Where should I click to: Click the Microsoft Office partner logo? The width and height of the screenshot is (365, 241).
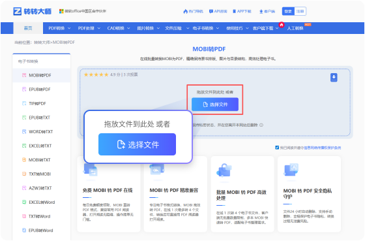(61, 11)
